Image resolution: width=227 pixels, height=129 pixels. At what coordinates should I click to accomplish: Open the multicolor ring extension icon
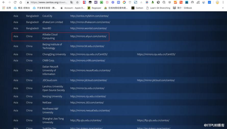[x=124, y=2]
